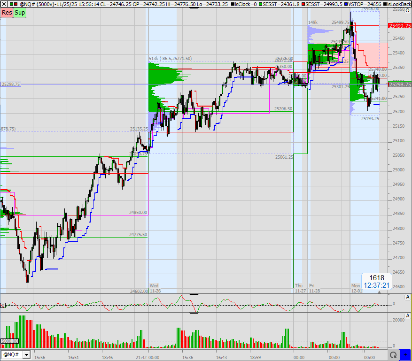Click the blue plus icon in bottom-right corner
The width and height of the screenshot is (412, 361).
pyautogui.click(x=405, y=355)
